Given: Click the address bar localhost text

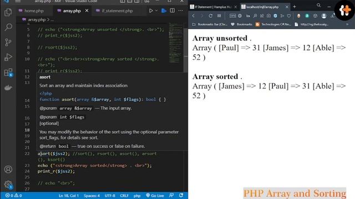Looking at the screenshot, I should [x=248, y=16].
